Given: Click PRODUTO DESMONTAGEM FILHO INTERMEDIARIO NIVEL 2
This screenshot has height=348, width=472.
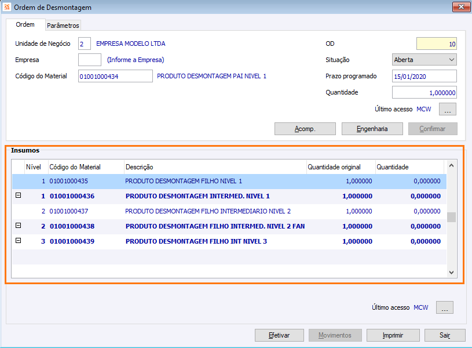Looking at the screenshot, I should pos(208,211).
